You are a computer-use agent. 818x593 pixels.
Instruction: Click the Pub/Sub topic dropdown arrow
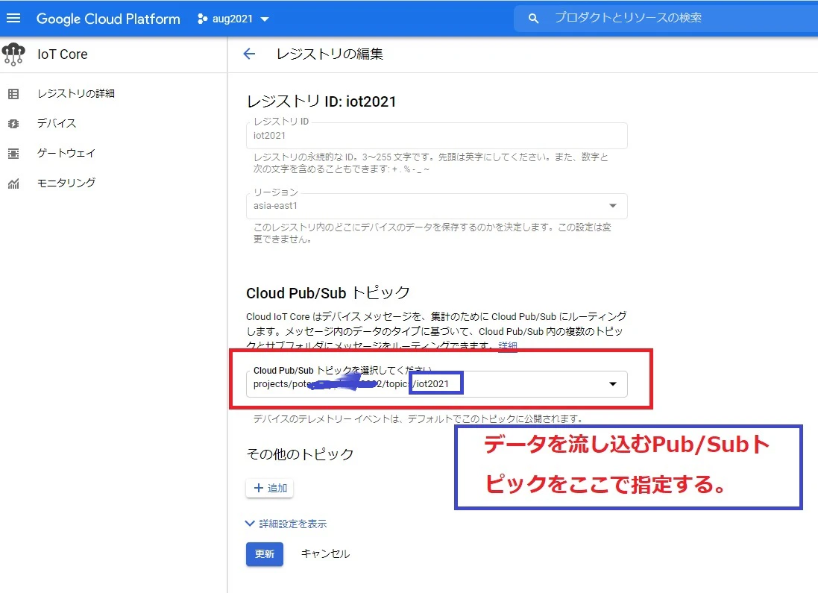[x=613, y=384]
